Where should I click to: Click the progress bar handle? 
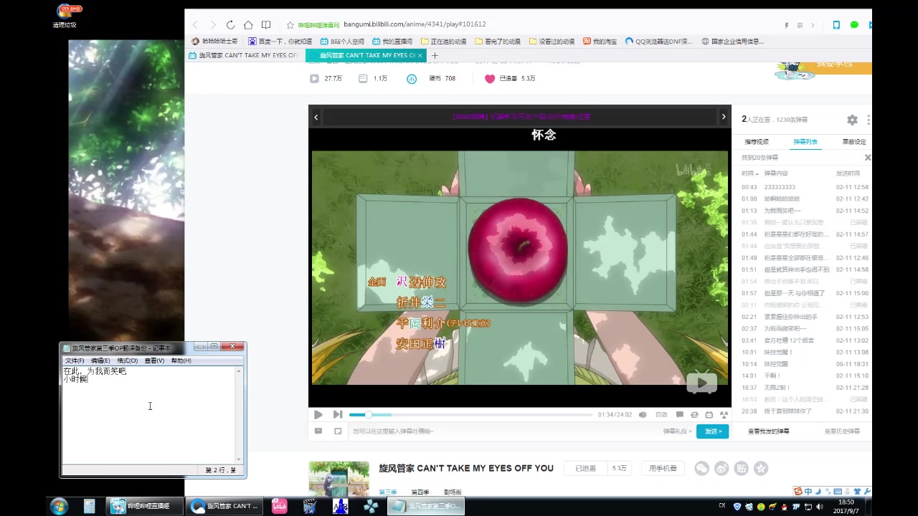368,414
